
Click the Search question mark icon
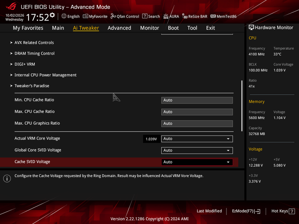pyautogui.click(x=145, y=16)
